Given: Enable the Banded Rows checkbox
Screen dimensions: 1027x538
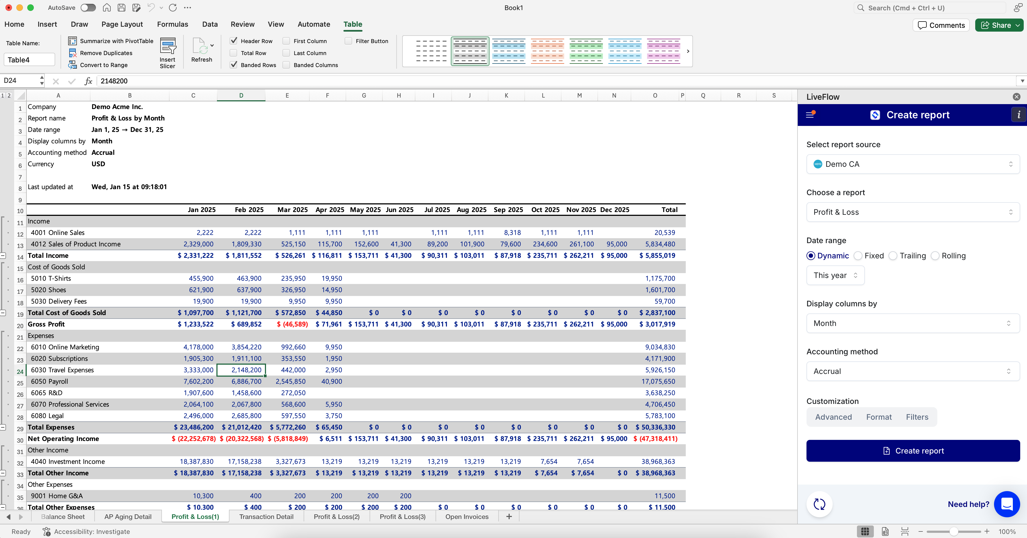Looking at the screenshot, I should click(x=234, y=65).
